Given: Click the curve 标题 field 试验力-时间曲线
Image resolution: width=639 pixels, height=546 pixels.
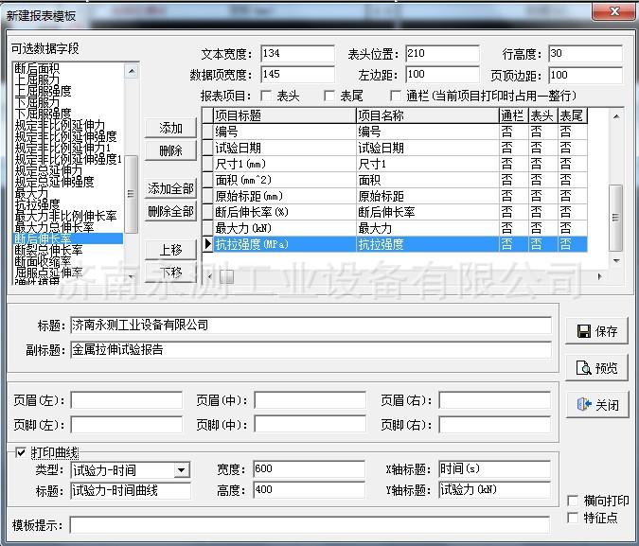Looking at the screenshot, I should click(x=131, y=490).
